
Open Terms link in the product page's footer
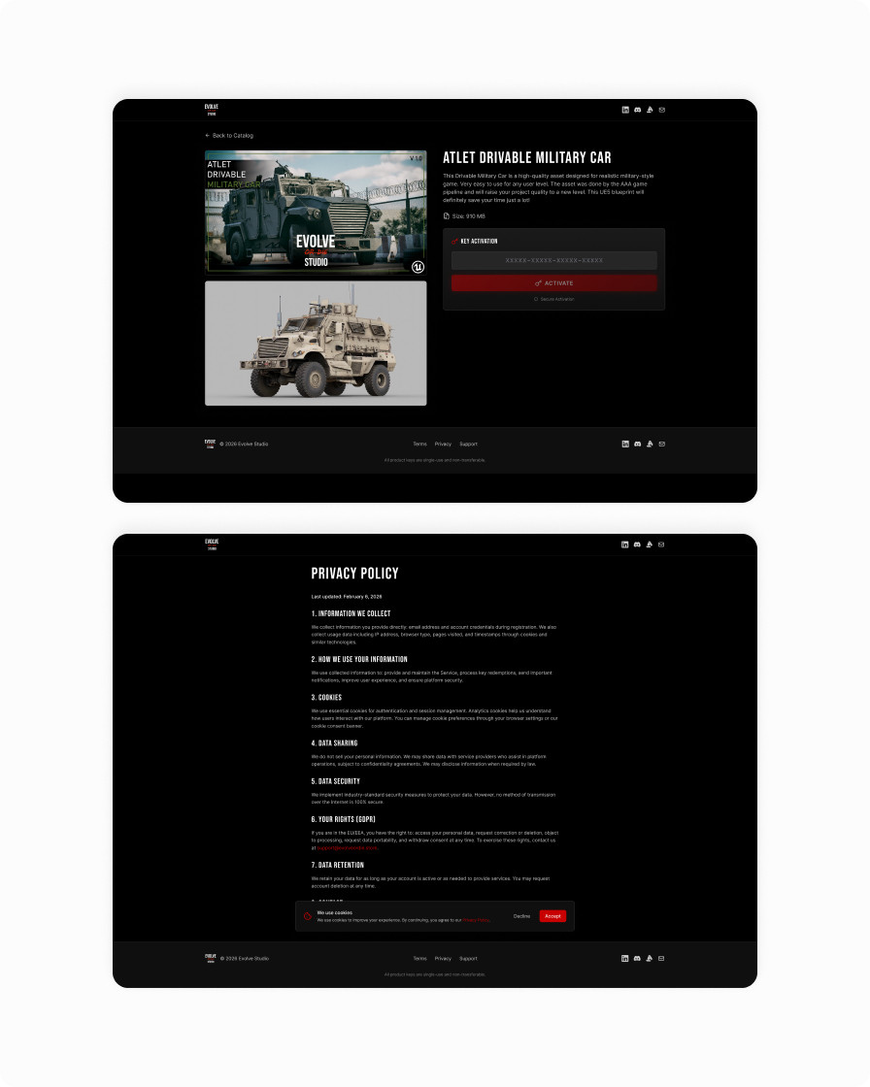[419, 444]
